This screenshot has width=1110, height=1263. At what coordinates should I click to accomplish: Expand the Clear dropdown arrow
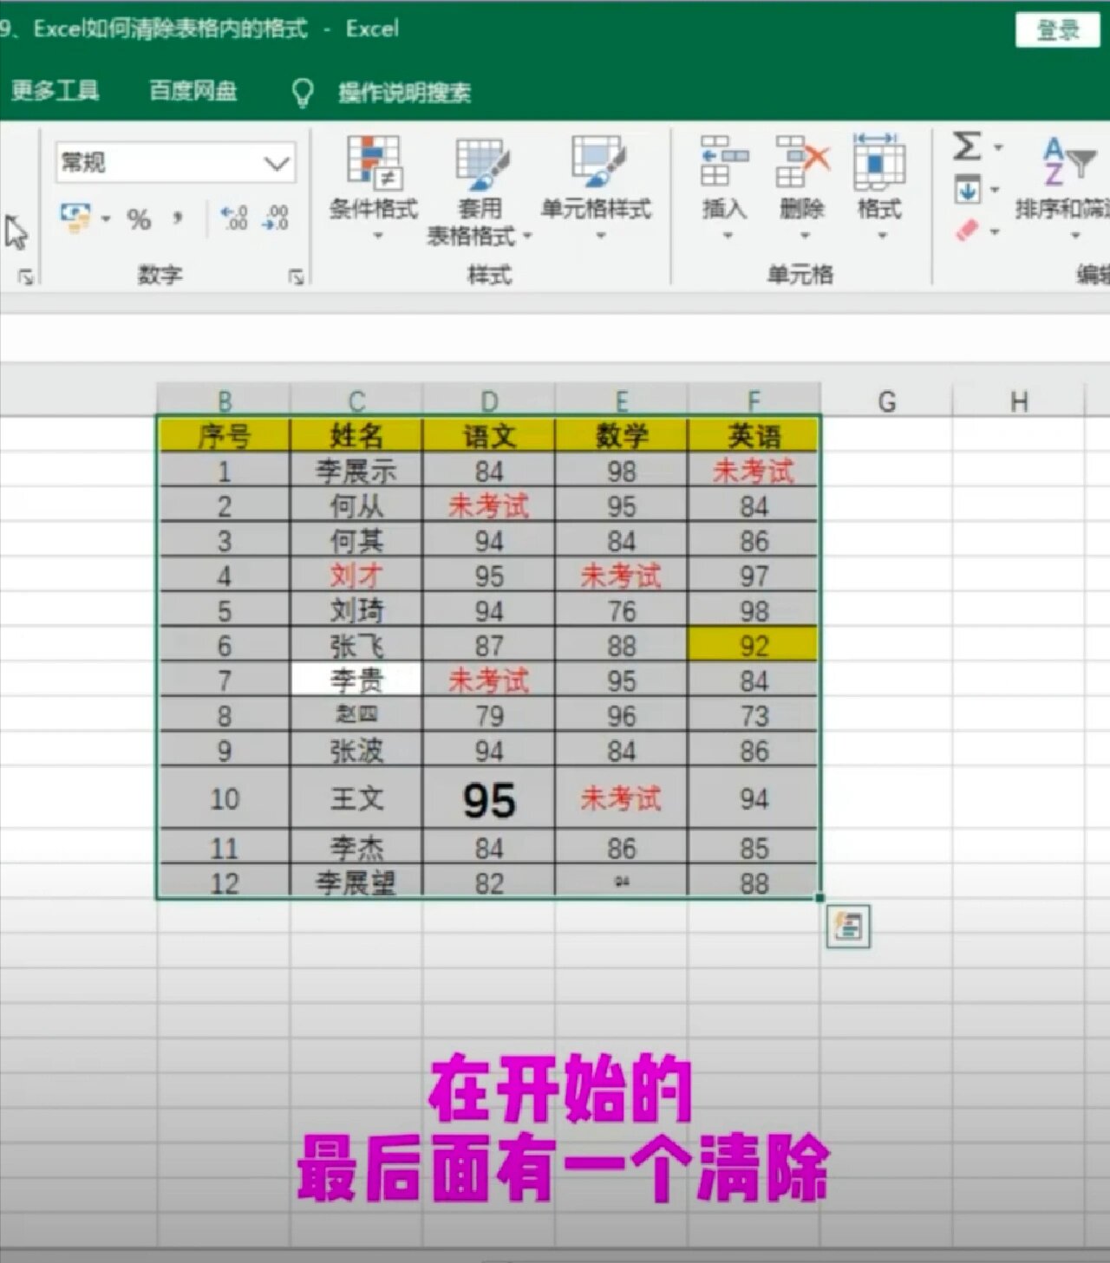[x=995, y=231]
